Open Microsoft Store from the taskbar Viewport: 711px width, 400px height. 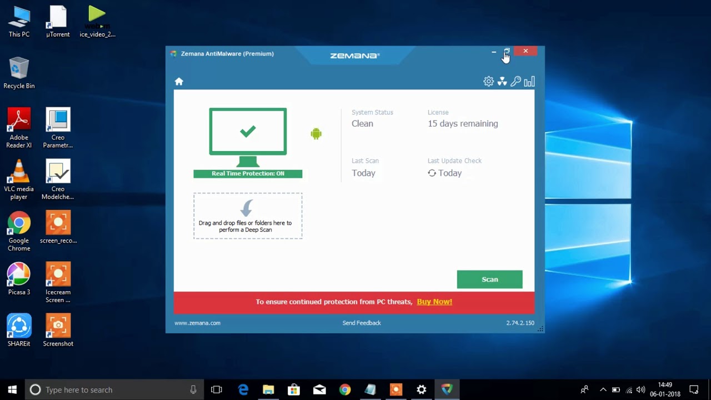[294, 389]
